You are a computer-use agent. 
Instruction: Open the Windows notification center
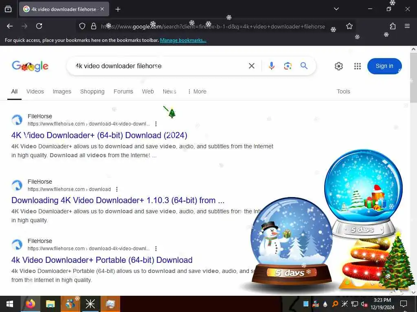click(x=404, y=304)
